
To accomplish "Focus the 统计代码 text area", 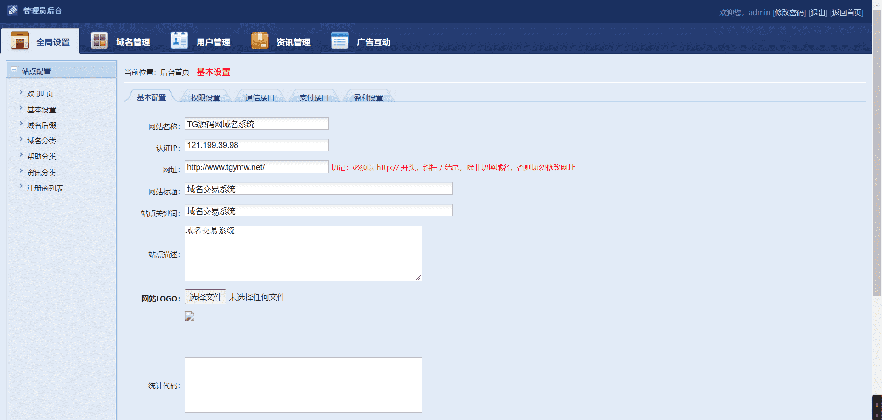I will 303,385.
